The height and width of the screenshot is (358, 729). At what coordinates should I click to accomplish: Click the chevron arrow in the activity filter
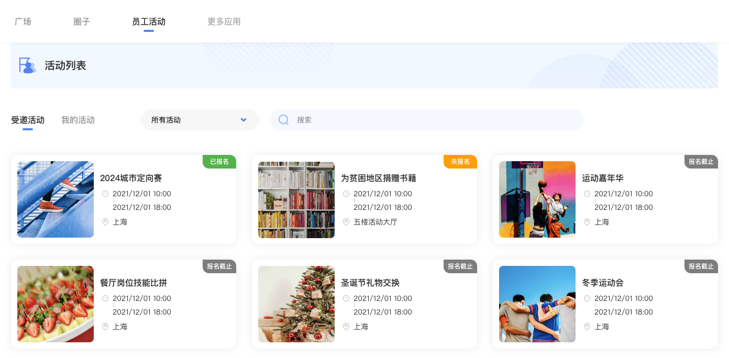pyautogui.click(x=243, y=120)
